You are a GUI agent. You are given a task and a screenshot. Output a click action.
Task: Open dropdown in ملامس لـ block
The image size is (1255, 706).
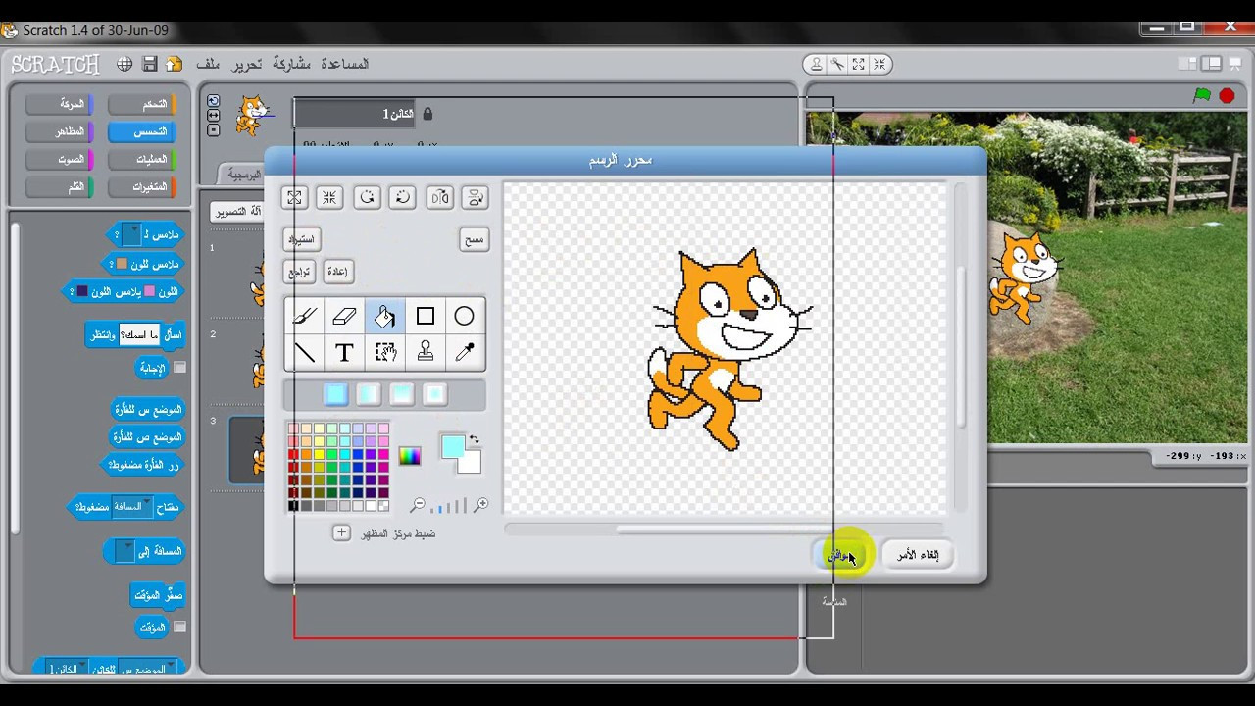tap(130, 235)
